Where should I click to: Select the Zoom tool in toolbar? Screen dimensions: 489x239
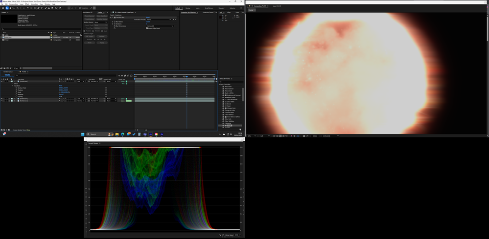click(14, 8)
